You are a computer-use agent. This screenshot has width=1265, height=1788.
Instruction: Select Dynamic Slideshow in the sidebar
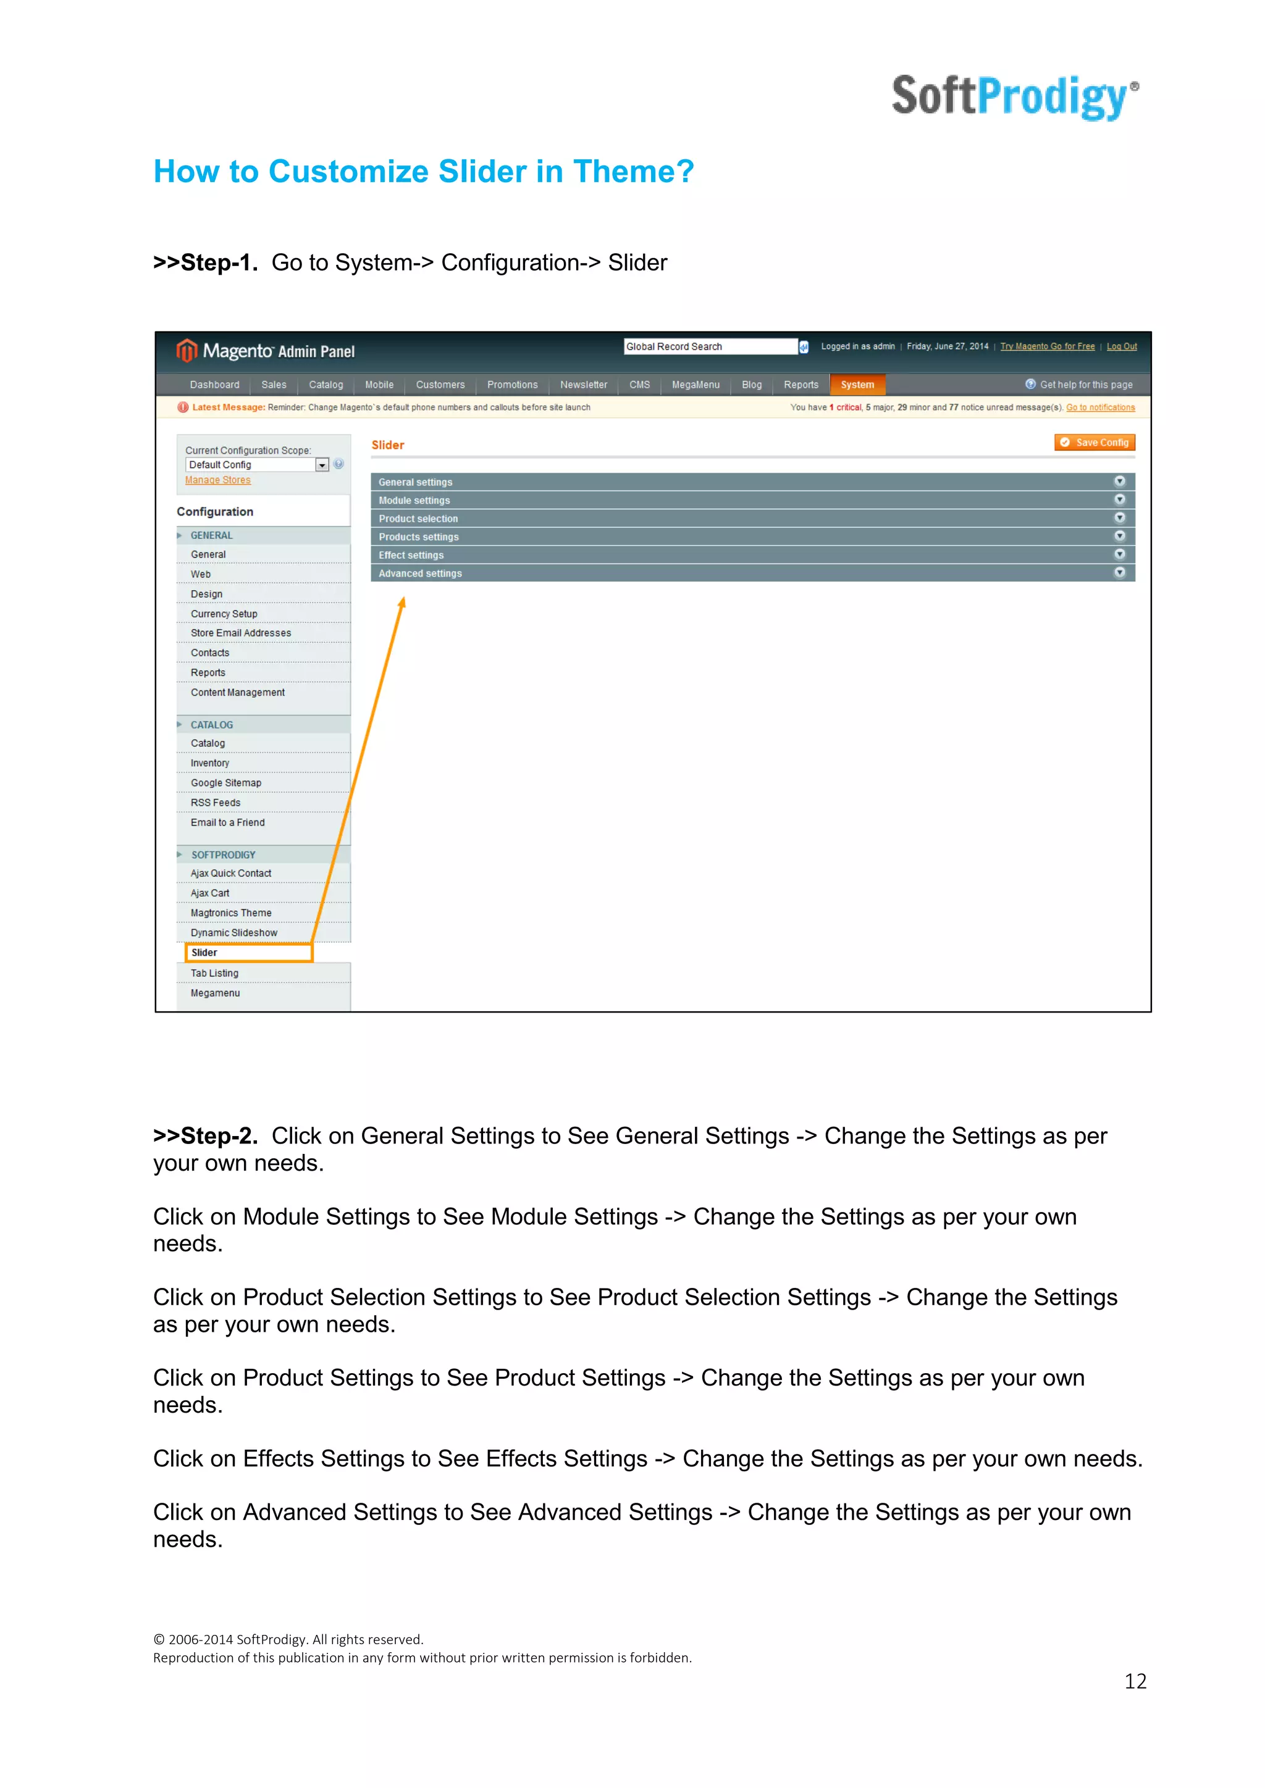(233, 933)
